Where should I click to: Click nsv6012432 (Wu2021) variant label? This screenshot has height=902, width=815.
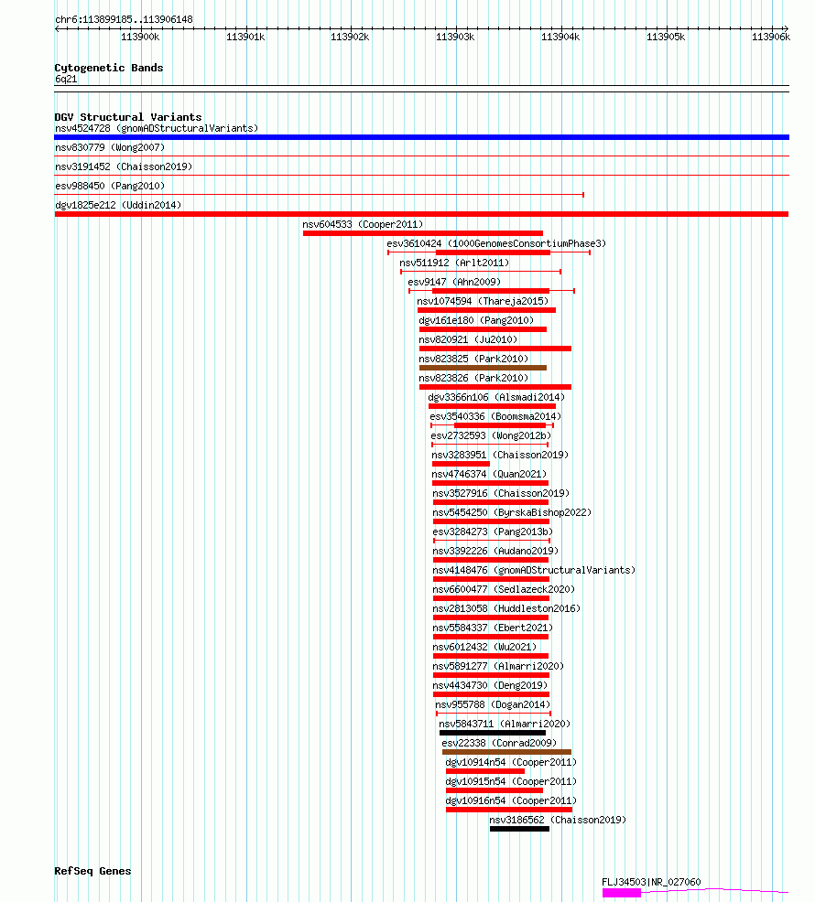[484, 647]
